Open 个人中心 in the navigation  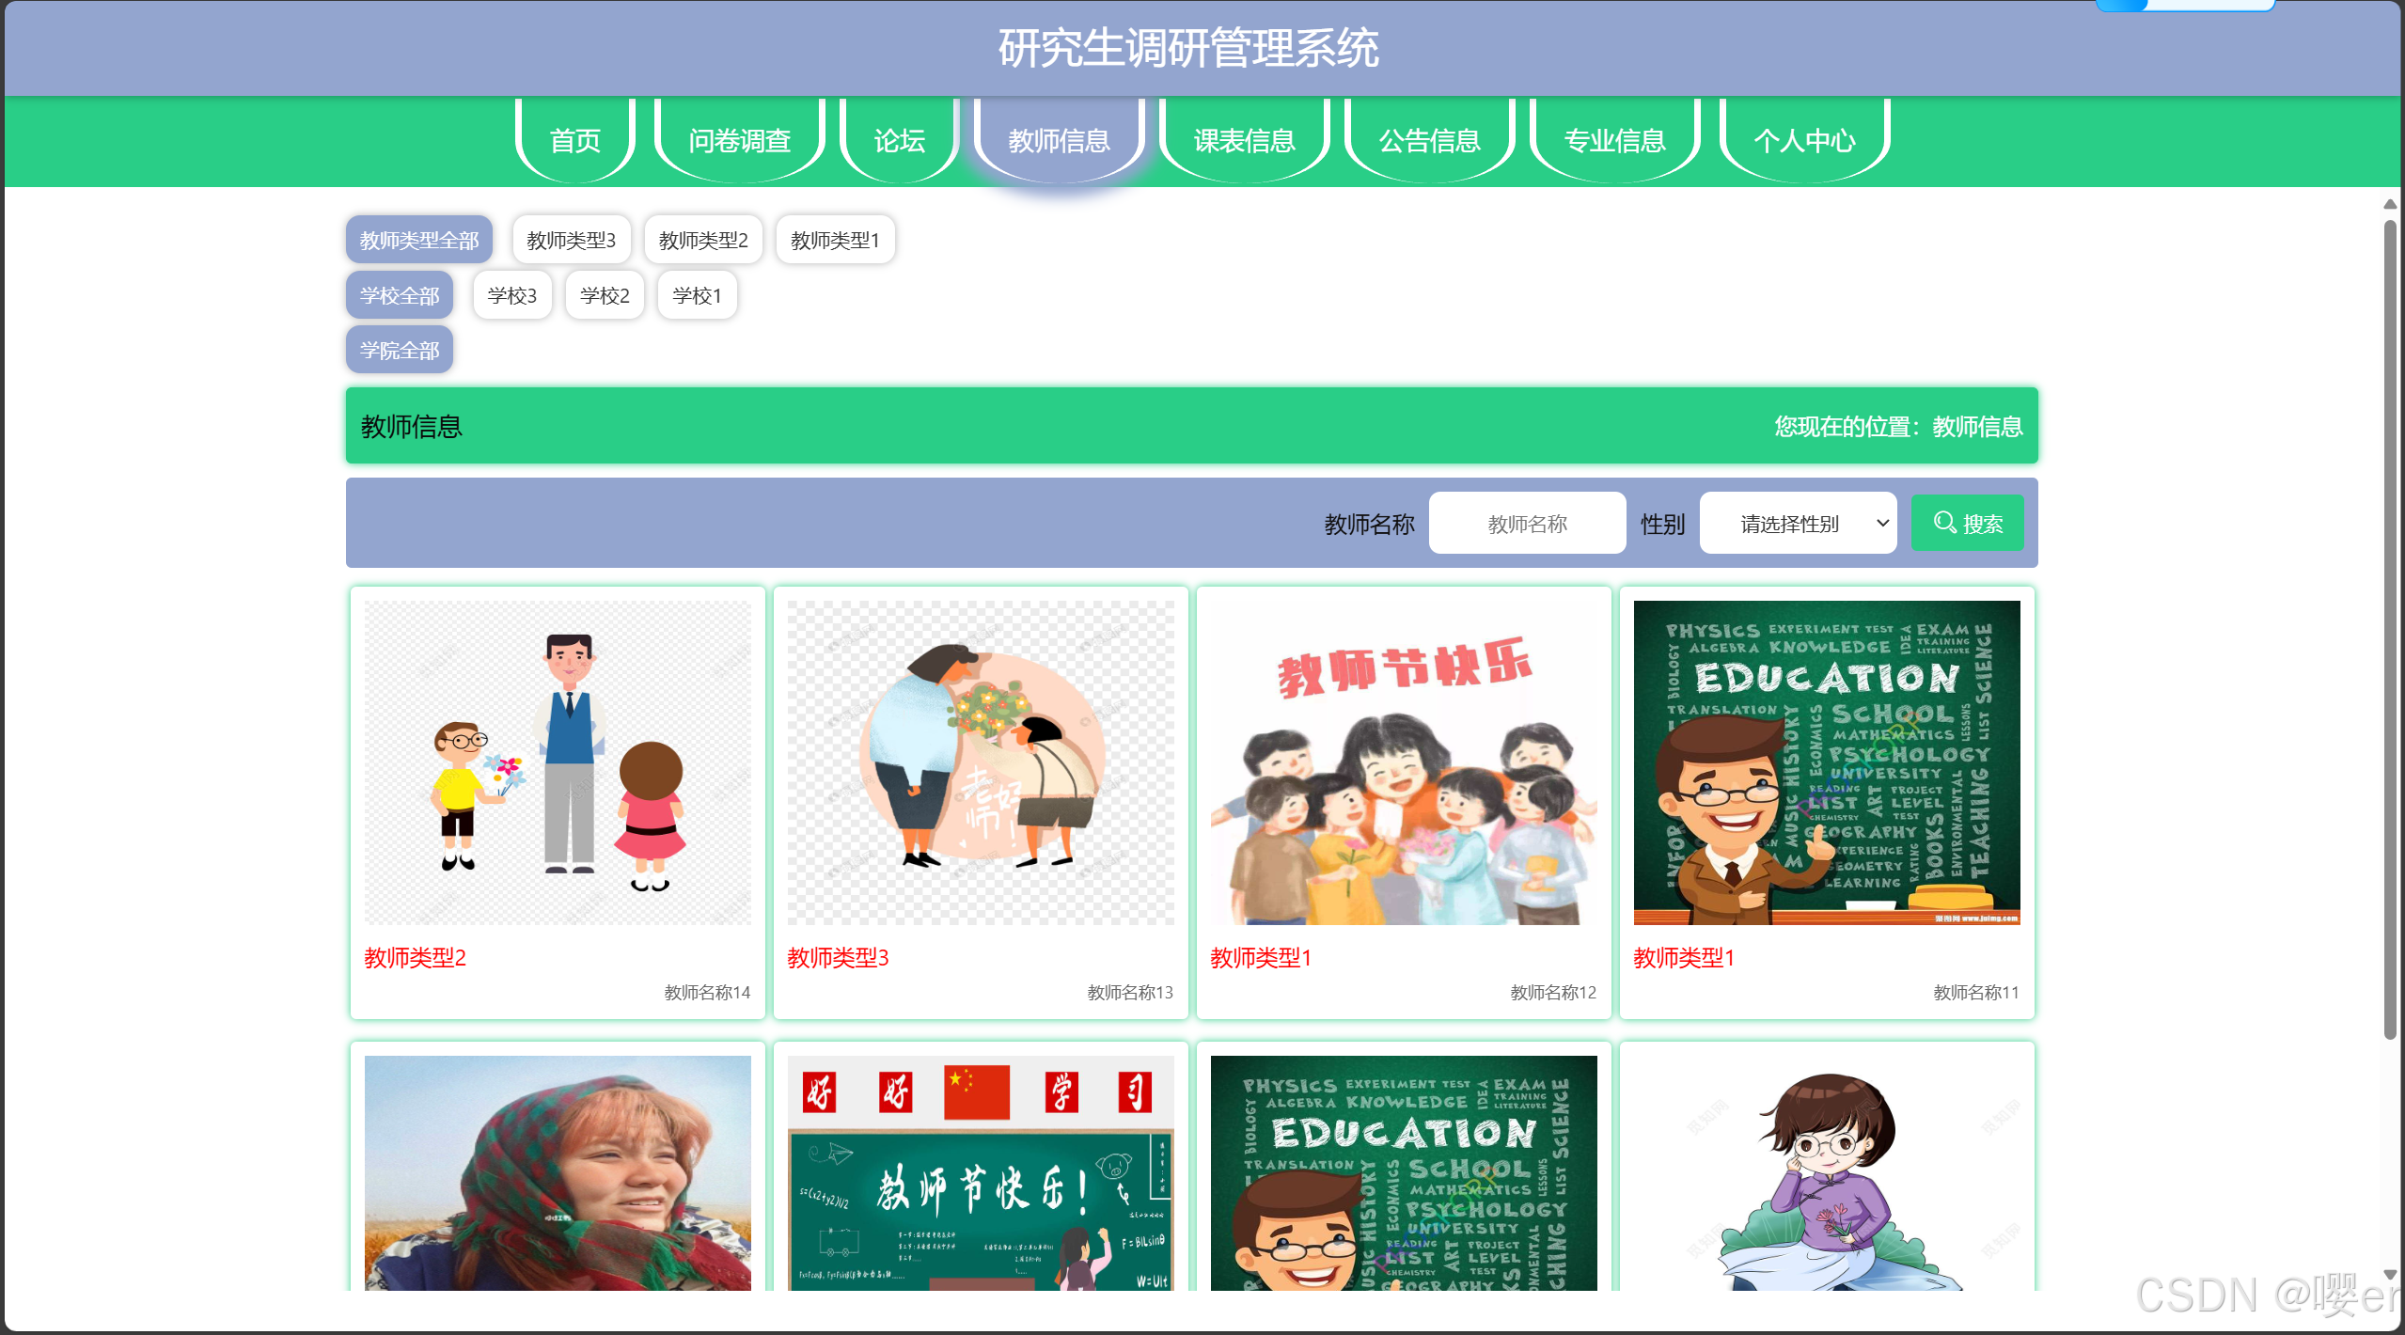point(1803,141)
